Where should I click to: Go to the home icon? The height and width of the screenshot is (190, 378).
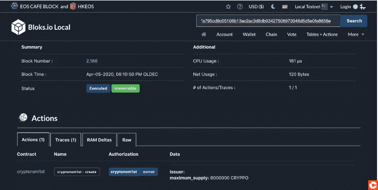[x=204, y=35]
